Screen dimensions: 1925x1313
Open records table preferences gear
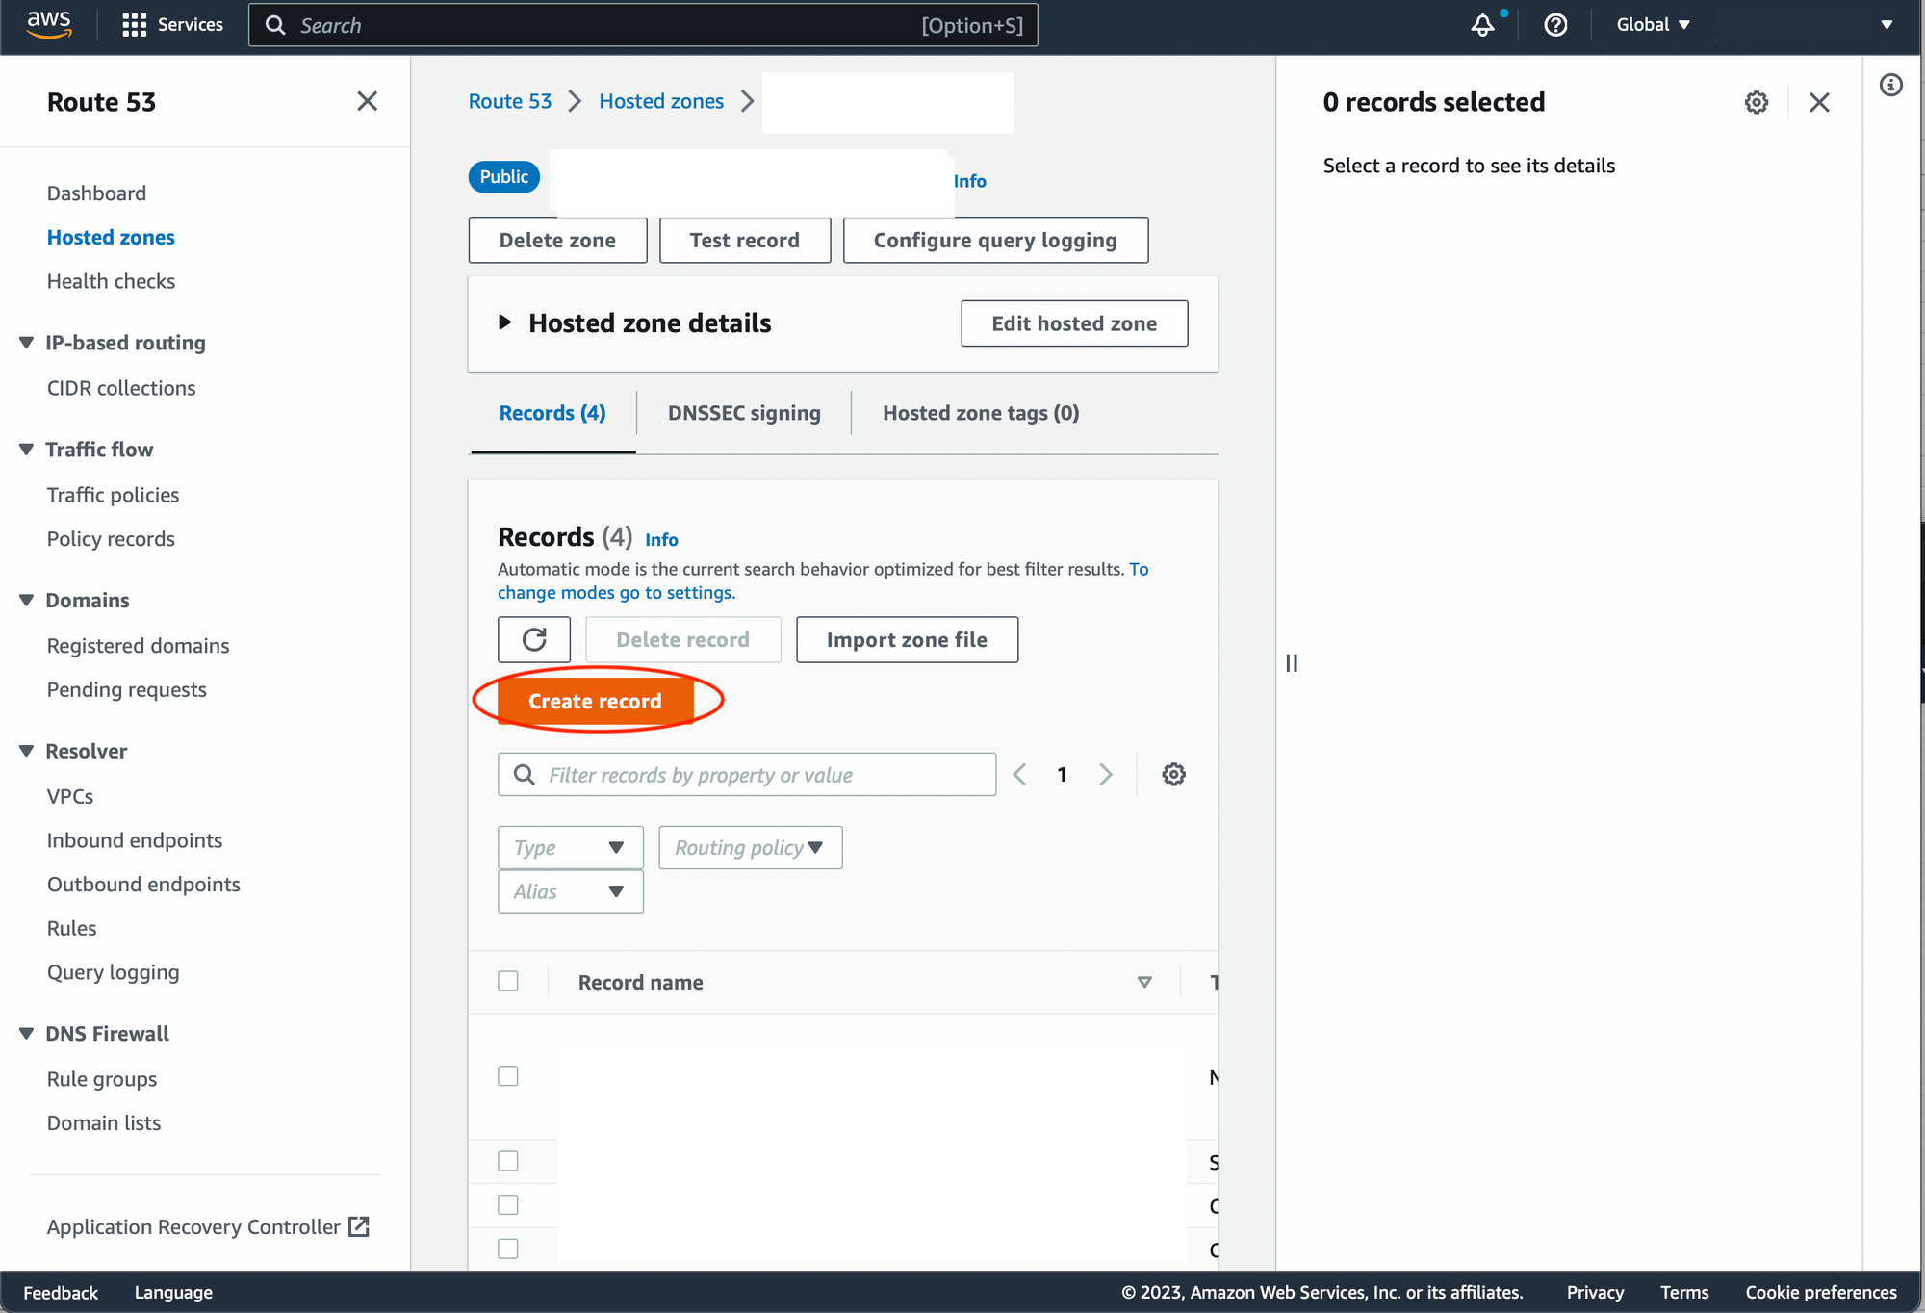click(x=1173, y=774)
